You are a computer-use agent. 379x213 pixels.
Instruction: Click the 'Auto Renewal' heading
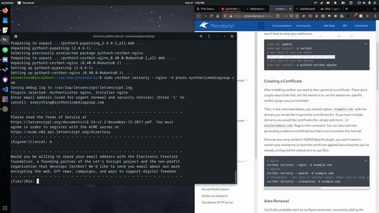(277, 201)
